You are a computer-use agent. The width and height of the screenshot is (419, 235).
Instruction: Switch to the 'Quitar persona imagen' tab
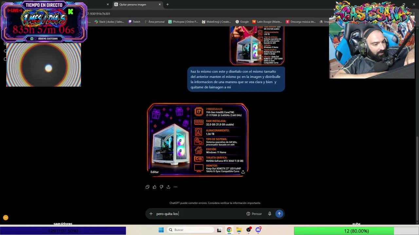(138, 5)
